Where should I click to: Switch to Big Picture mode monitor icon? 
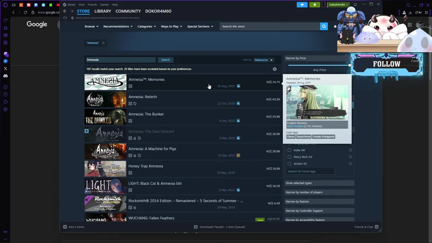click(355, 5)
